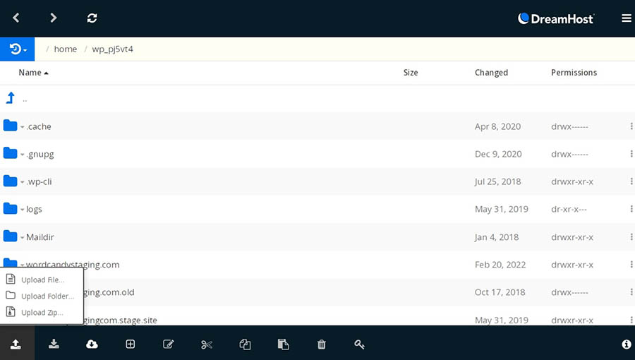Click the trash delete icon
The height and width of the screenshot is (360, 635).
pos(322,344)
